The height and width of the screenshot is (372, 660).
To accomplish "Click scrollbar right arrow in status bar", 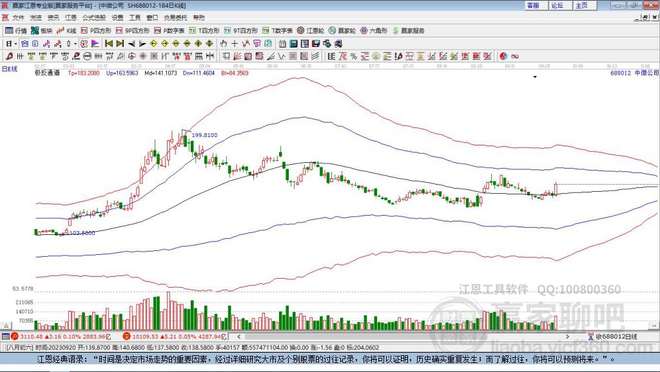I will [x=567, y=336].
